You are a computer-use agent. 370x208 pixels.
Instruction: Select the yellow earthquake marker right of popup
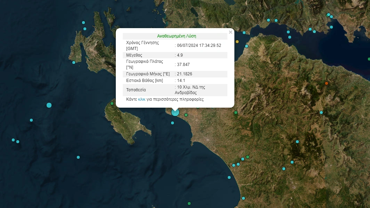238,42
